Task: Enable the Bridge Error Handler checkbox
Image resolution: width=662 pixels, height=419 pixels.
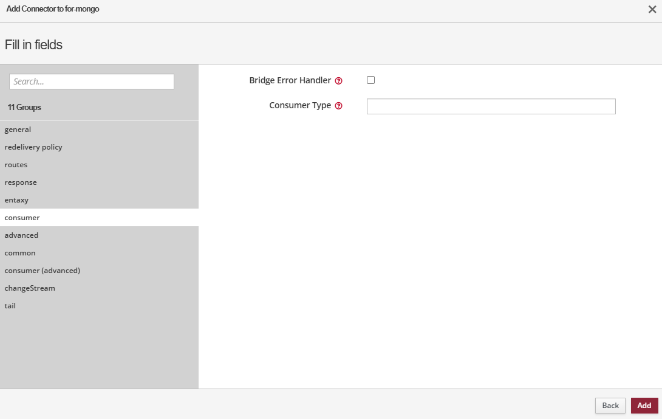Action: click(370, 80)
